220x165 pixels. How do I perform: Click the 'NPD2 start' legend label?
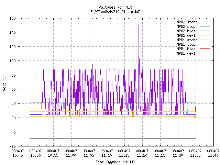tap(187, 22)
